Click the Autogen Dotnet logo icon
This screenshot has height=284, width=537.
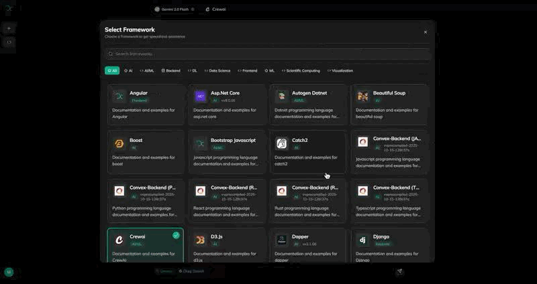(281, 96)
